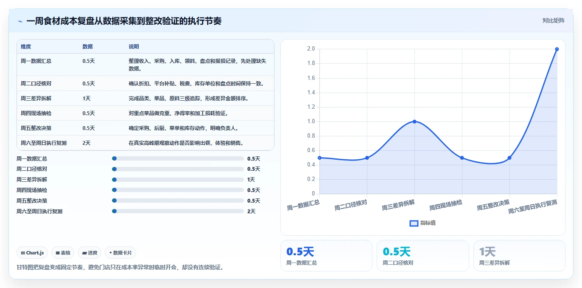The height and width of the screenshot is (288, 582).
Task: Click the 维度 column header
Action: [x=26, y=47]
